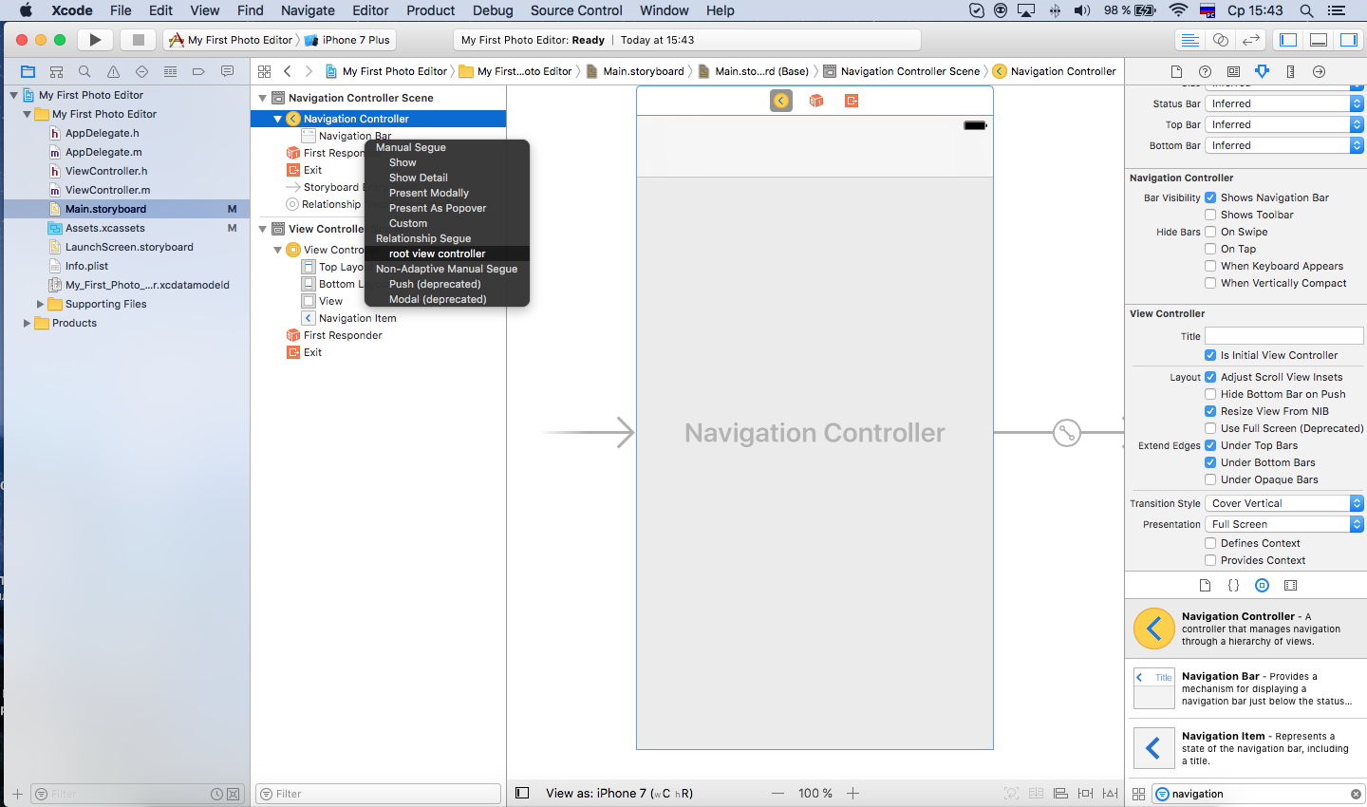Open the Test navigator
The height and width of the screenshot is (807, 1367).
coord(141,71)
